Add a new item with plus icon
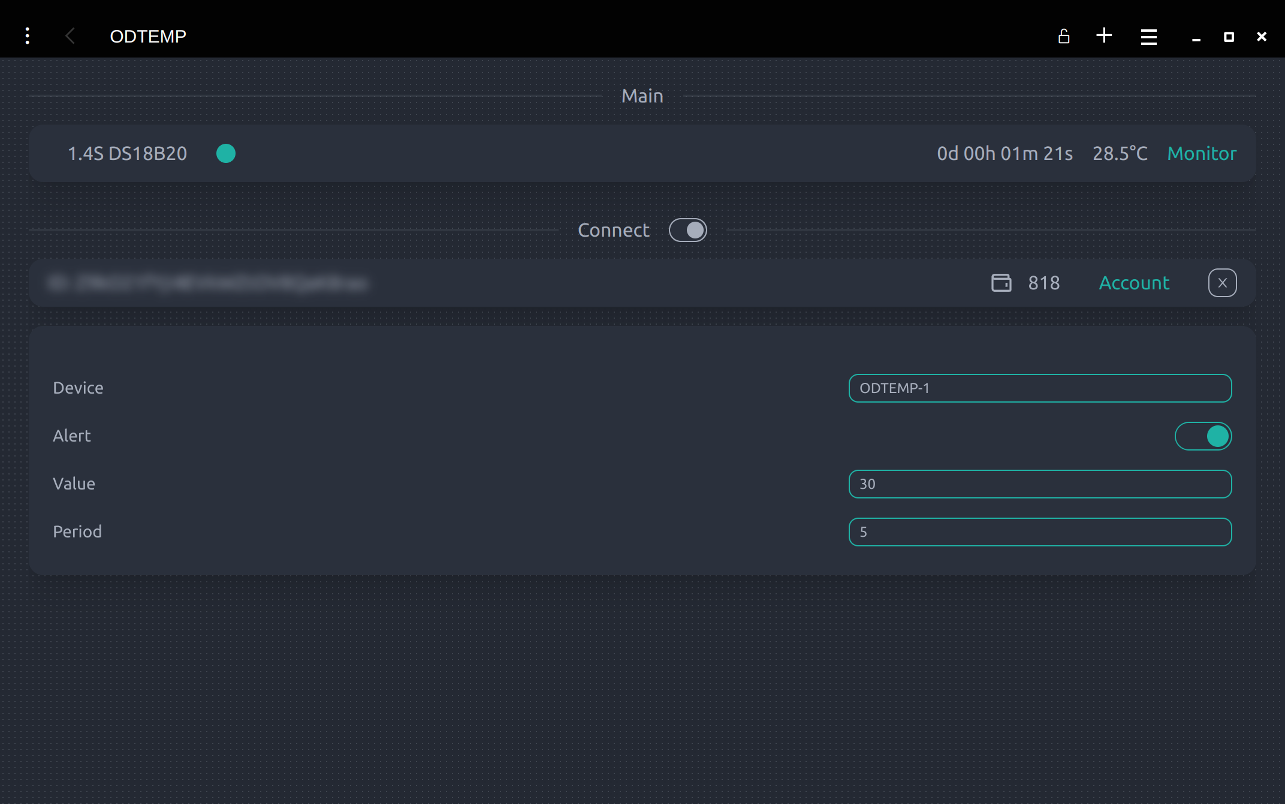 pyautogui.click(x=1104, y=35)
